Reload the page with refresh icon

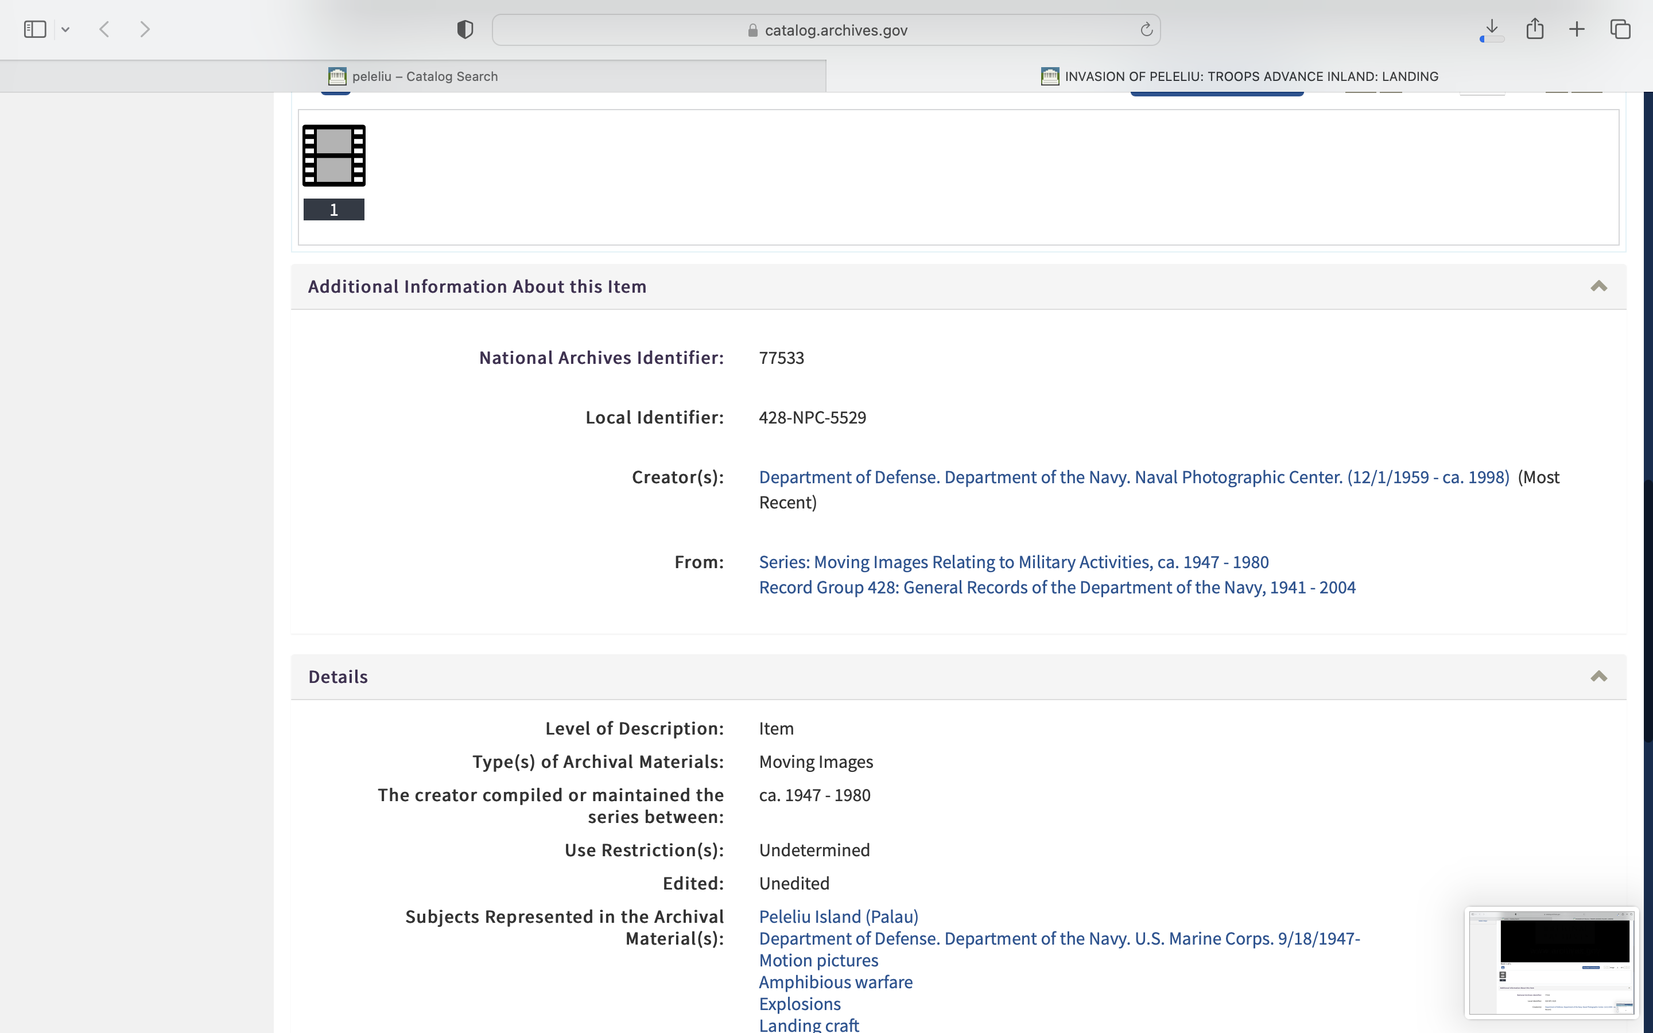(x=1146, y=29)
